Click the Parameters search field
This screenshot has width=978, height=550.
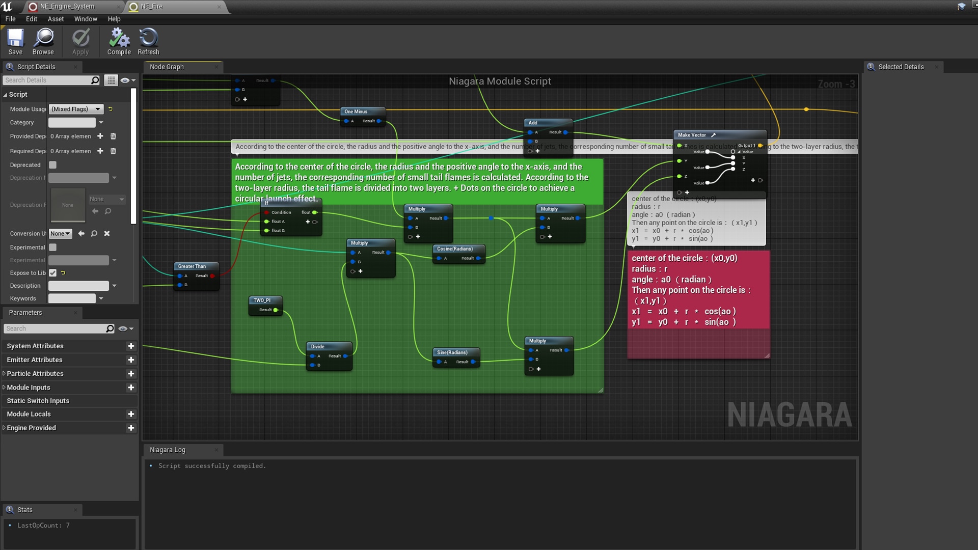pyautogui.click(x=55, y=328)
